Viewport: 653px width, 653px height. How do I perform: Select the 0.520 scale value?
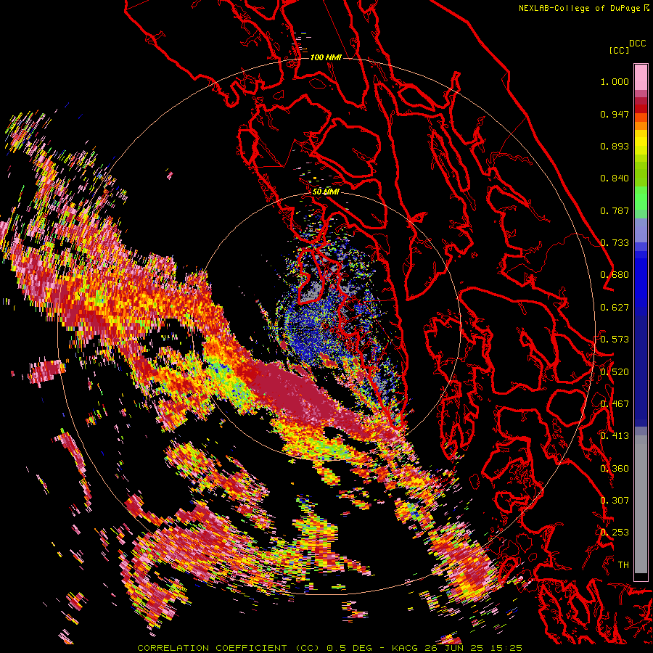pyautogui.click(x=615, y=372)
